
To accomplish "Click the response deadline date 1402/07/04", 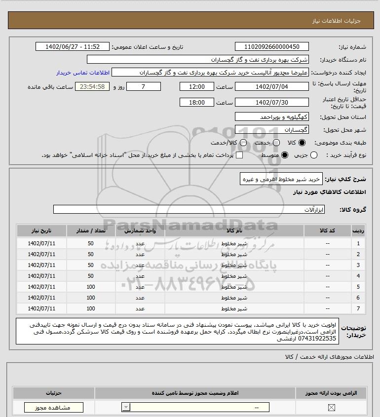I will 272,87.
